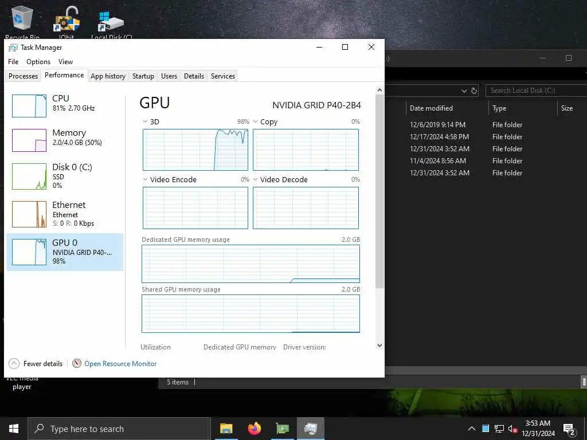Click the Windows Start button
Image resolution: width=587 pixels, height=440 pixels.
[14, 429]
